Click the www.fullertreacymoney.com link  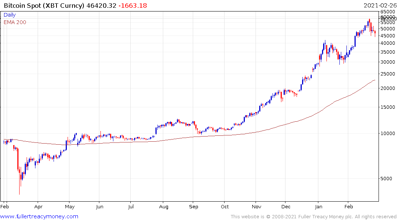coord(39,216)
